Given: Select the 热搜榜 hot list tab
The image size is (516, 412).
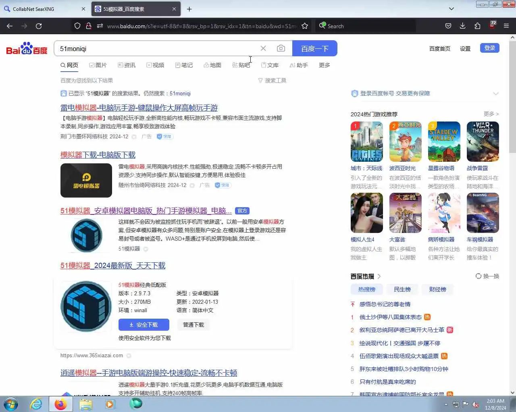Looking at the screenshot, I should [366, 289].
